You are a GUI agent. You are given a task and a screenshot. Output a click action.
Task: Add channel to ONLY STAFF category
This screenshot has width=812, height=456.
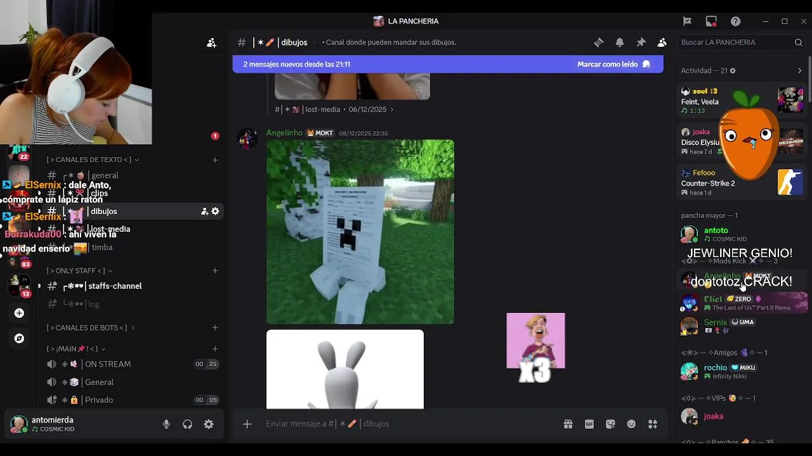click(215, 270)
